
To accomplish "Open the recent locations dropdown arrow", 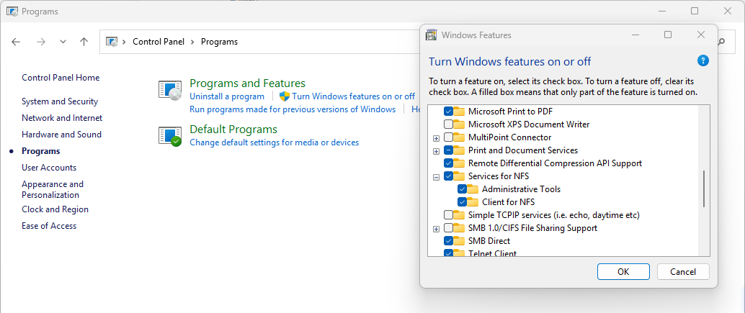I will [63, 42].
